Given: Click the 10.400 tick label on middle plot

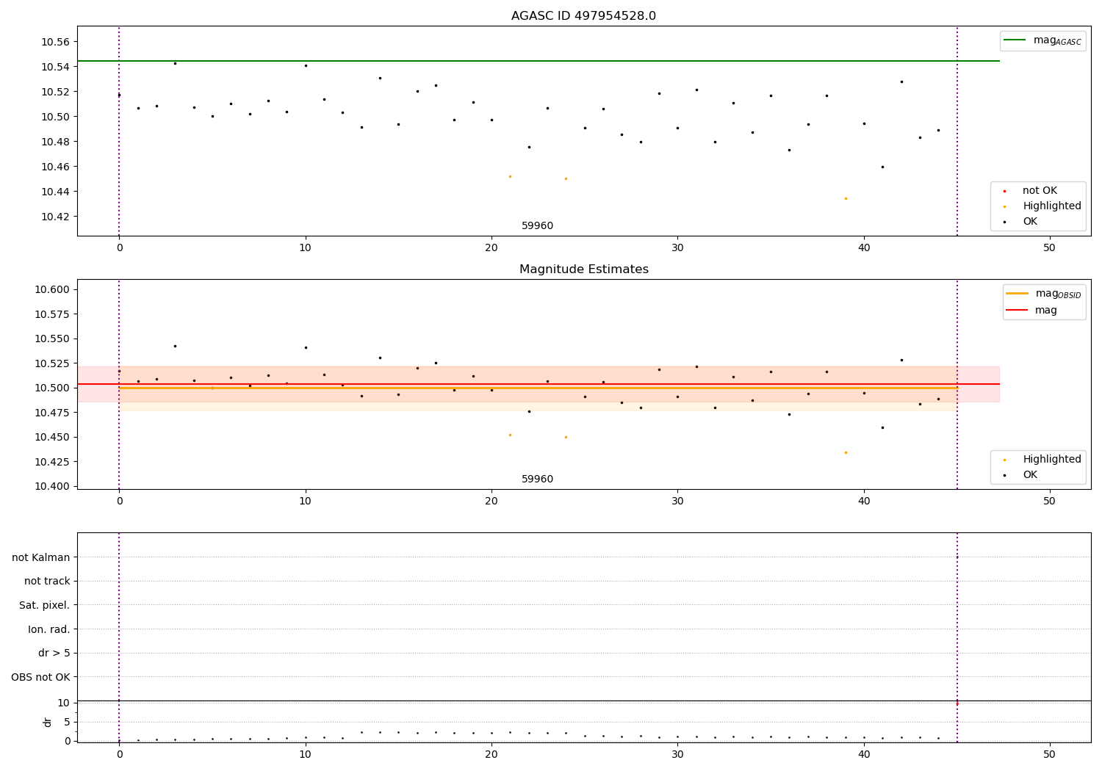Looking at the screenshot, I should (x=52, y=486).
